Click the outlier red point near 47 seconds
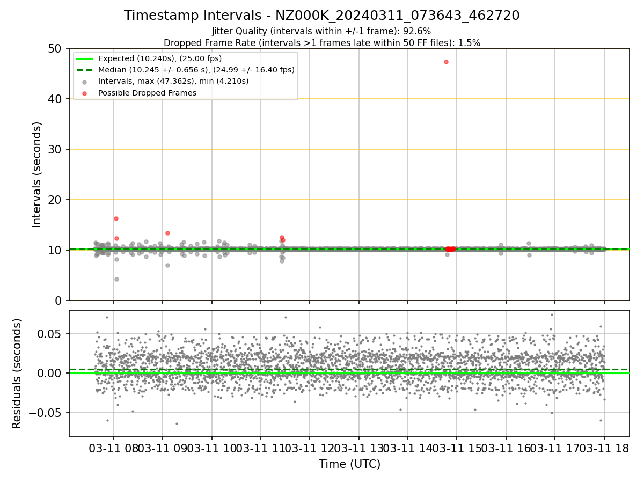This screenshot has width=644, height=483. [446, 62]
